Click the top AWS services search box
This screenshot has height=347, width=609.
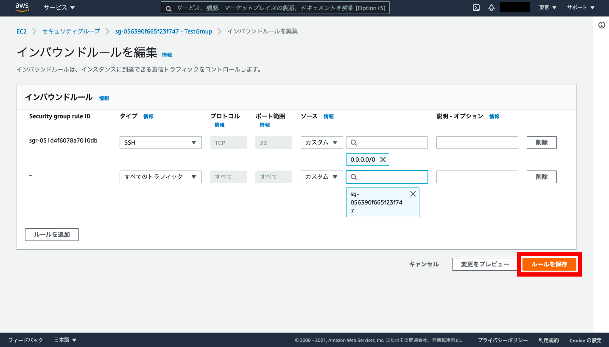[275, 8]
